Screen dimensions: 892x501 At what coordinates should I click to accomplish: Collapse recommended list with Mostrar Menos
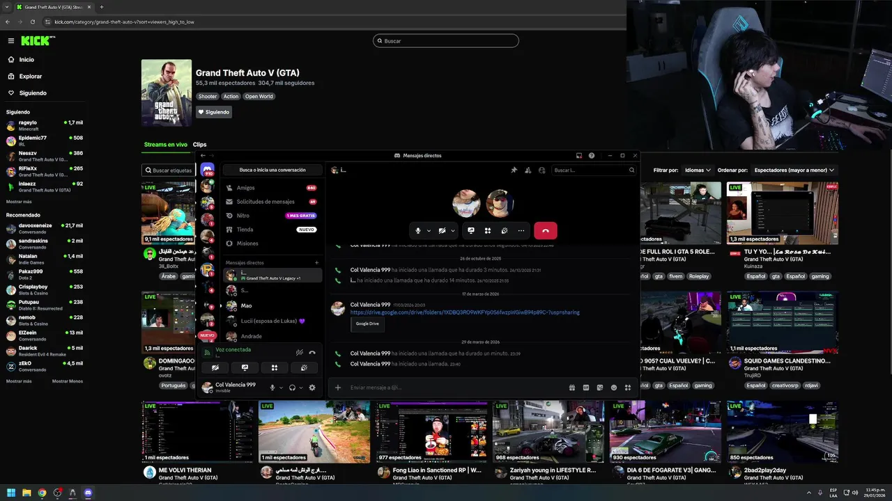(68, 381)
